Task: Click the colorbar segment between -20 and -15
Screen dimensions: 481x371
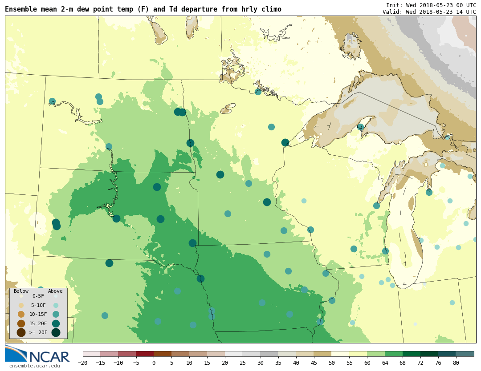Action: [92, 354]
